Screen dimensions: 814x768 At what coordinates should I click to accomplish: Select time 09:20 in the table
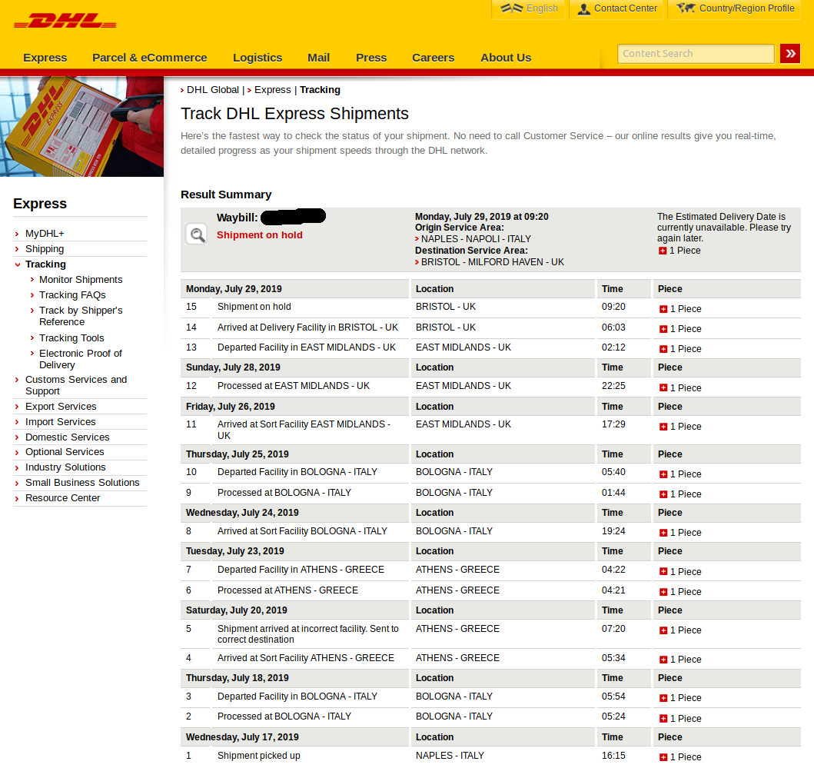(x=613, y=307)
